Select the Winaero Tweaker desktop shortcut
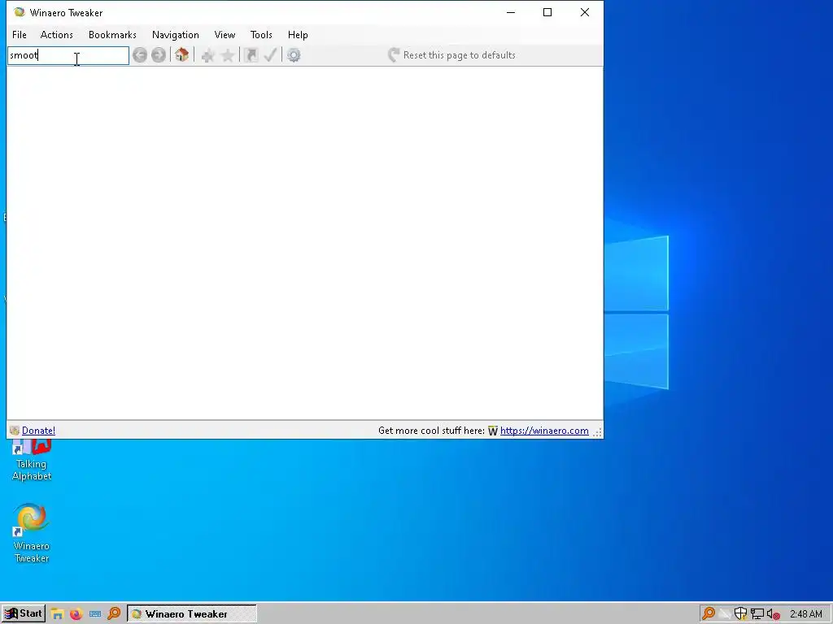The image size is (833, 624). click(32, 533)
